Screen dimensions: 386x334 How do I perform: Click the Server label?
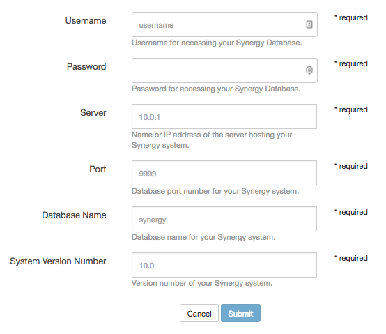pos(93,113)
